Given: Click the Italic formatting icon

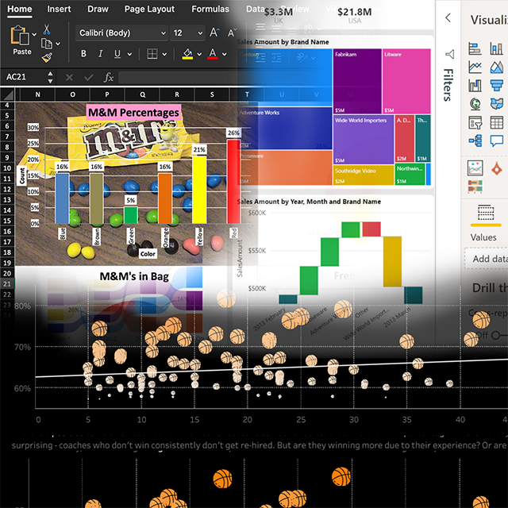Looking at the screenshot, I should tap(100, 54).
